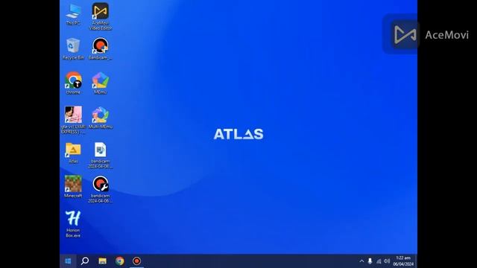Switch to Bandicam on the taskbar
Screen dimensions: 477x268
[x=136, y=261]
